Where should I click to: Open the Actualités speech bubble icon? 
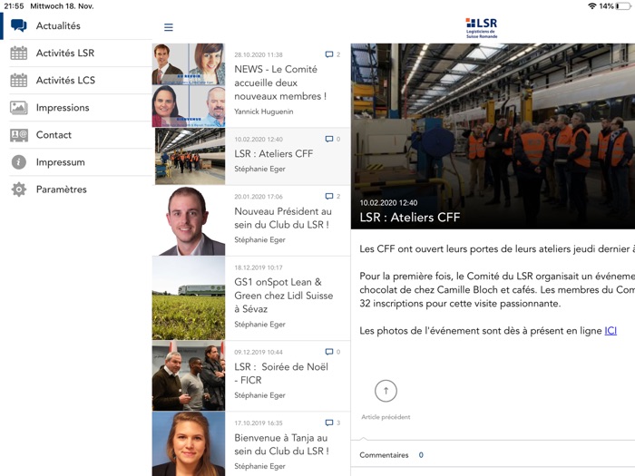19,25
